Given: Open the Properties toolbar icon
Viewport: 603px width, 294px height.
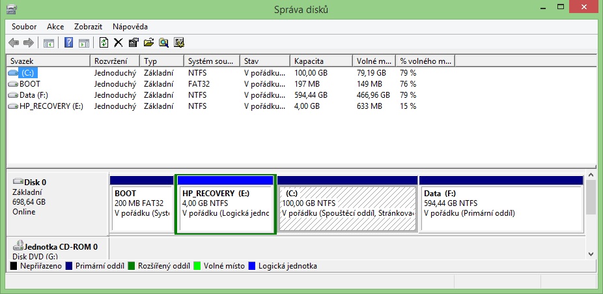Looking at the screenshot, I should coord(133,42).
